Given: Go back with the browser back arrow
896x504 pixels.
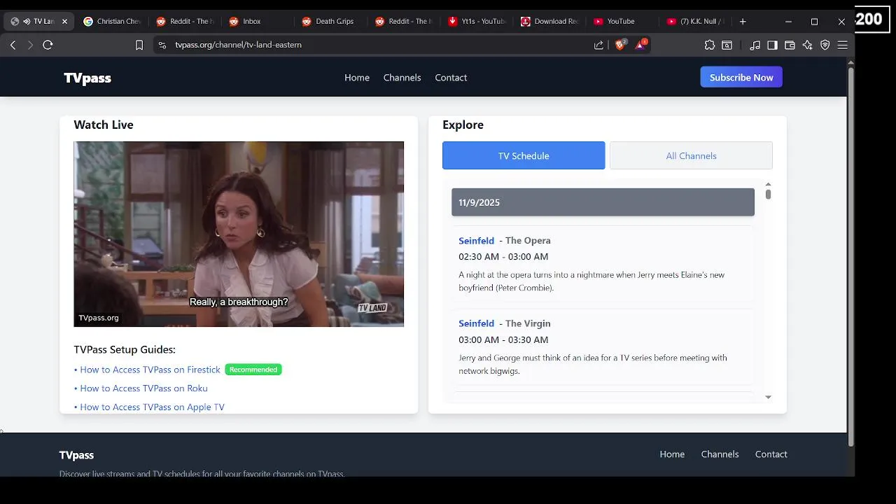Looking at the screenshot, I should [13, 45].
